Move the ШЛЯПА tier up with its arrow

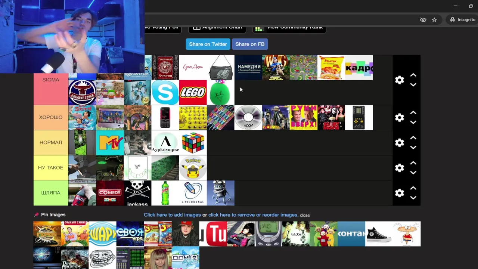click(x=413, y=188)
